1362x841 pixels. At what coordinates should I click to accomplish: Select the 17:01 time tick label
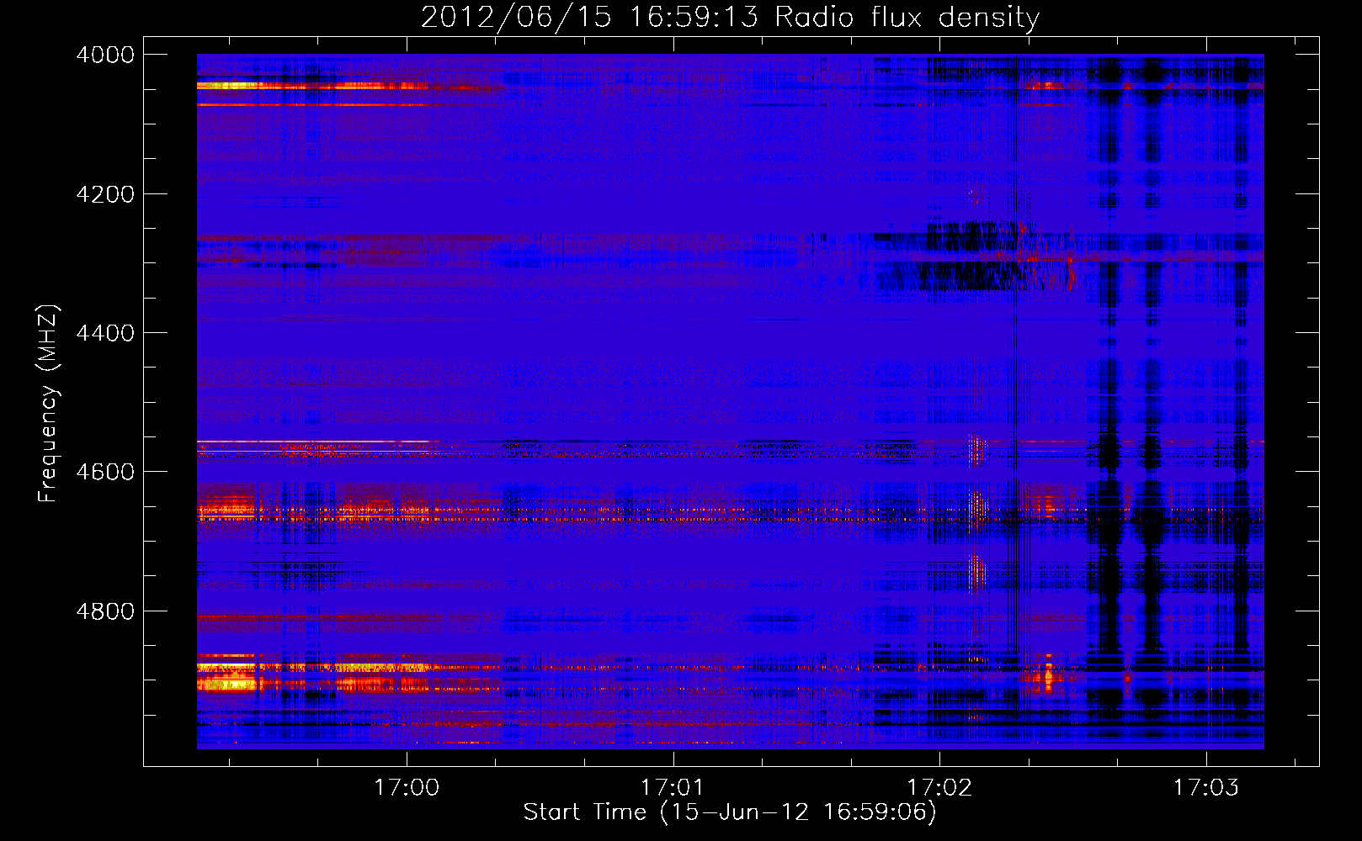tap(673, 787)
